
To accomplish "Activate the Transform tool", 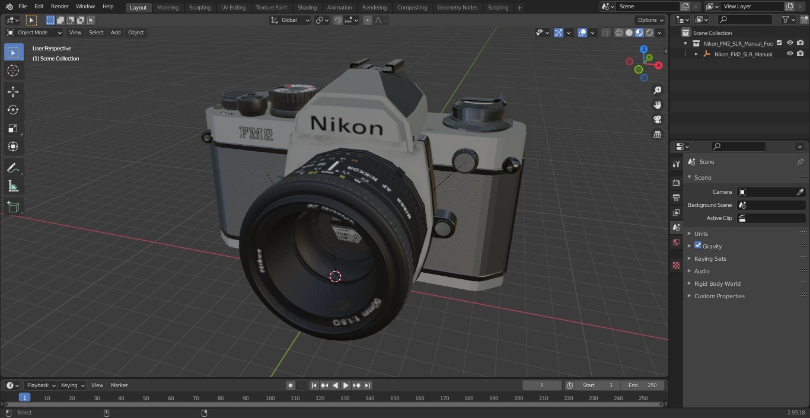I will [13, 146].
